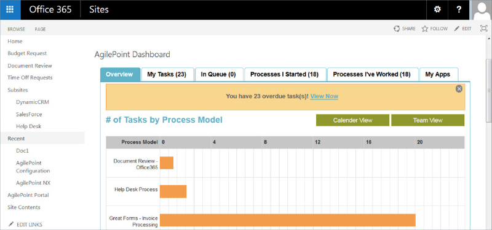Open Document Review in the sidebar
The height and width of the screenshot is (230, 492).
coord(30,66)
